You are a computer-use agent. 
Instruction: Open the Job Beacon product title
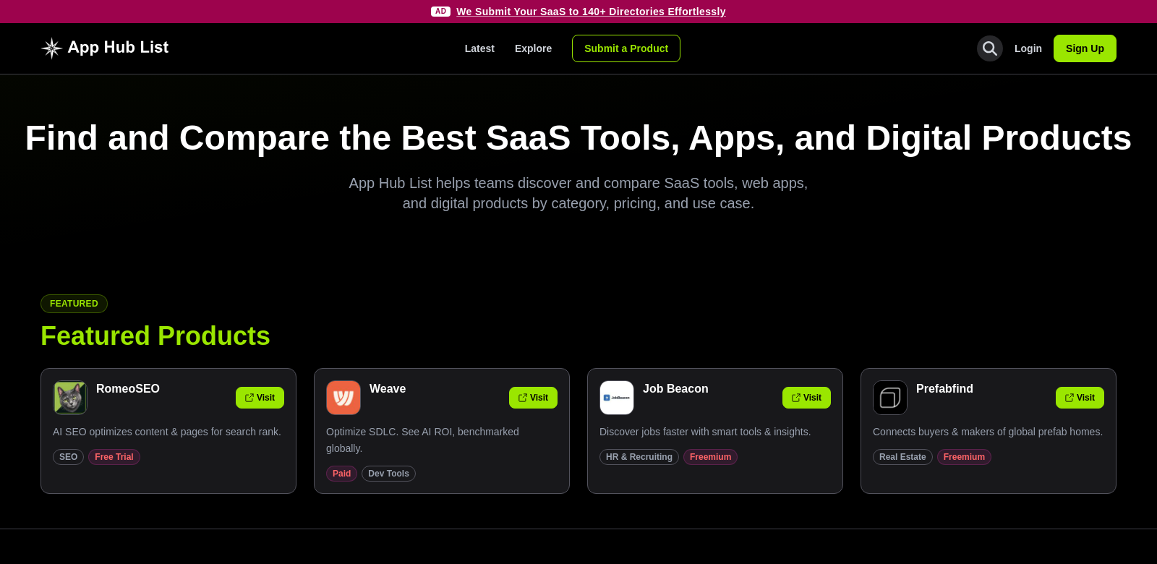coord(675,389)
